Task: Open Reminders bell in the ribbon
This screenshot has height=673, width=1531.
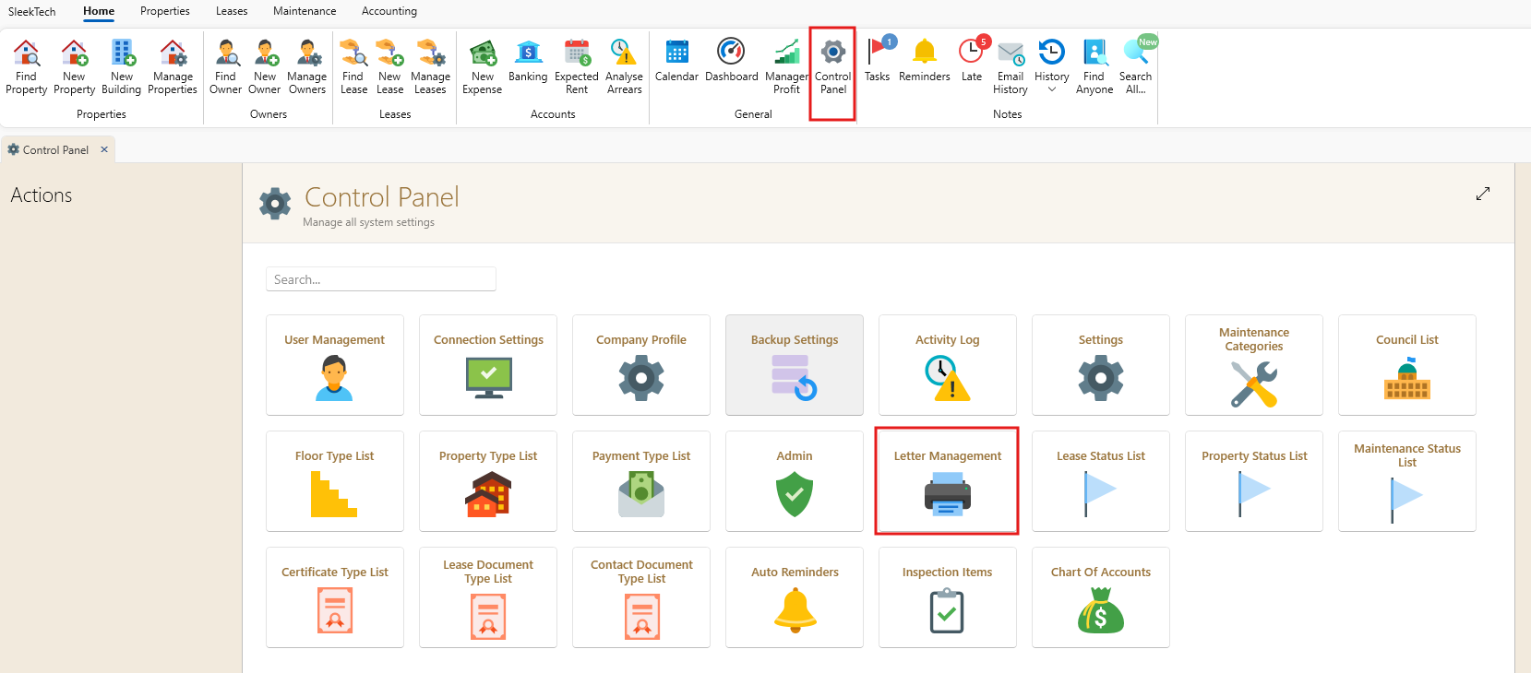Action: (x=924, y=62)
